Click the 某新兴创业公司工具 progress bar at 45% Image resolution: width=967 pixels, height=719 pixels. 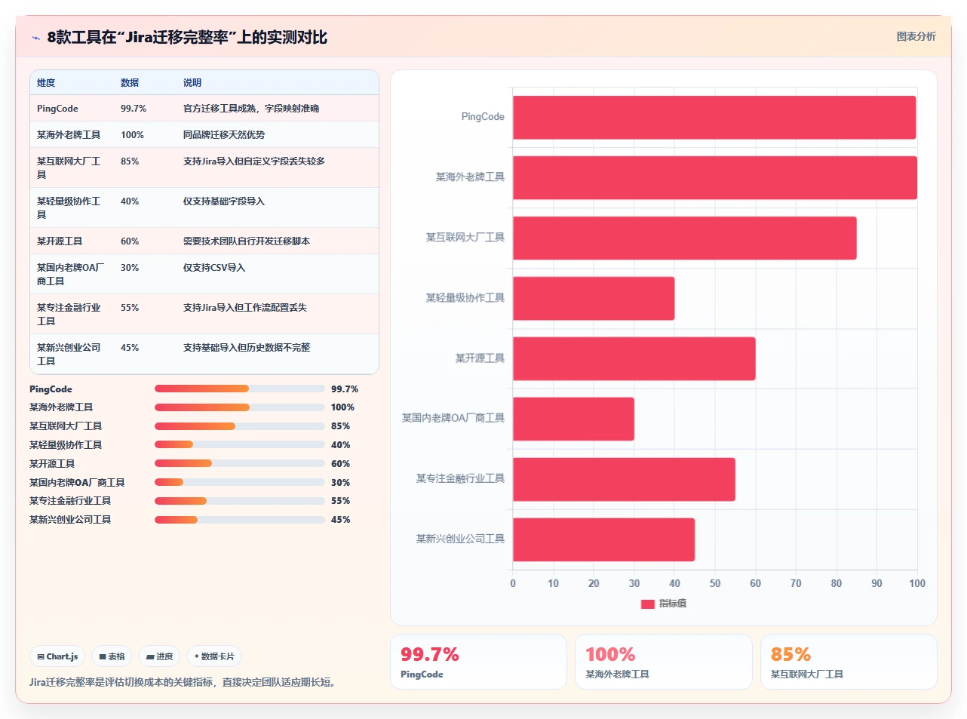click(240, 520)
